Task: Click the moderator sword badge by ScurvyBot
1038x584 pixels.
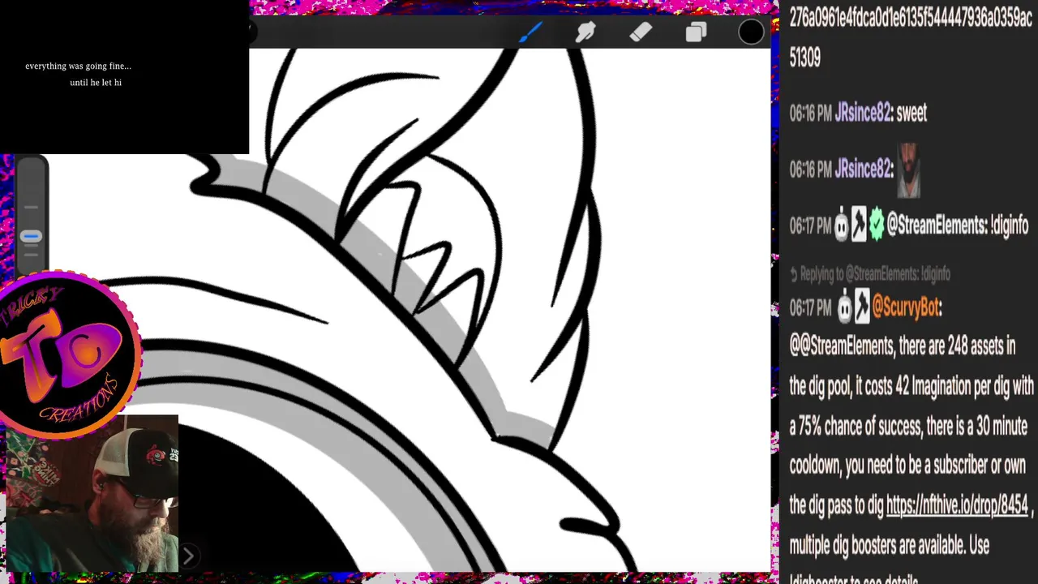Action: point(861,307)
